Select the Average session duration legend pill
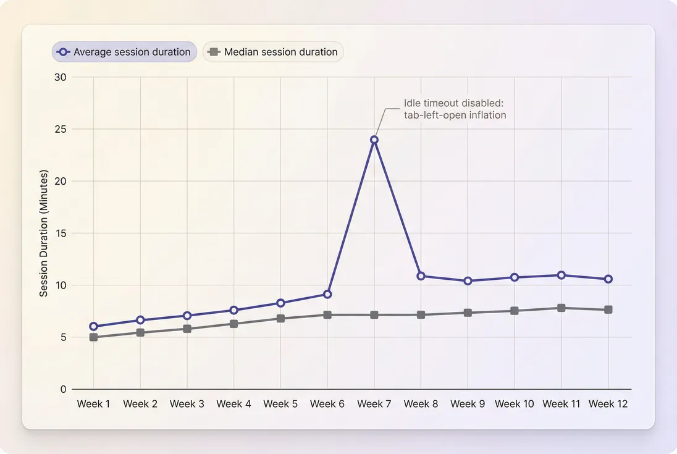 click(124, 52)
